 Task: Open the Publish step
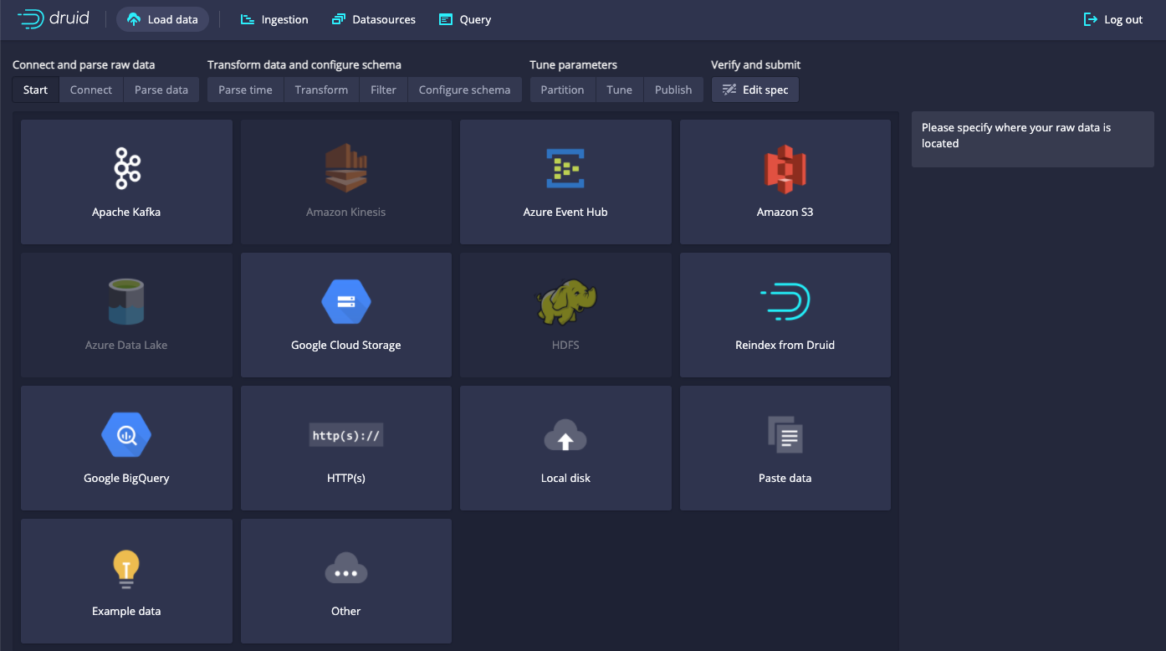coord(673,90)
